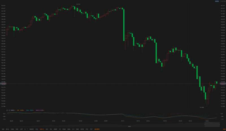226x131 pixels.
Task: Click the timeline range navigator handle
Action: pos(212,125)
